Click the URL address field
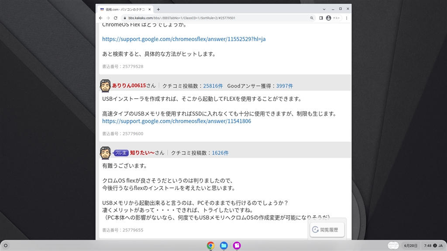The width and height of the screenshot is (447, 251). 218,18
